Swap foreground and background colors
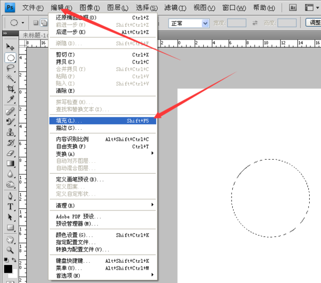This screenshot has width=321, height=283. 14,260
